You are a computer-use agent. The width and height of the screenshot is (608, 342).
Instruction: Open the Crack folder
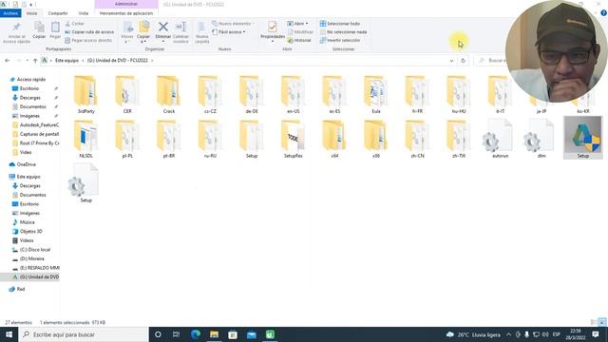click(x=169, y=95)
